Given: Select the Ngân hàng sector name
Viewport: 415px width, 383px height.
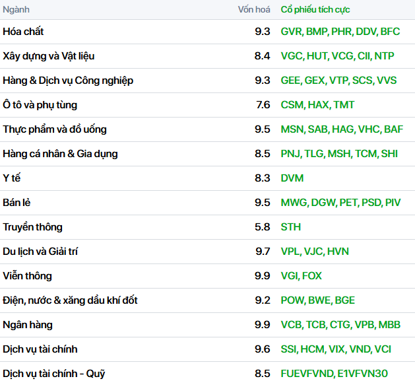Looking at the screenshot, I should pos(27,325).
